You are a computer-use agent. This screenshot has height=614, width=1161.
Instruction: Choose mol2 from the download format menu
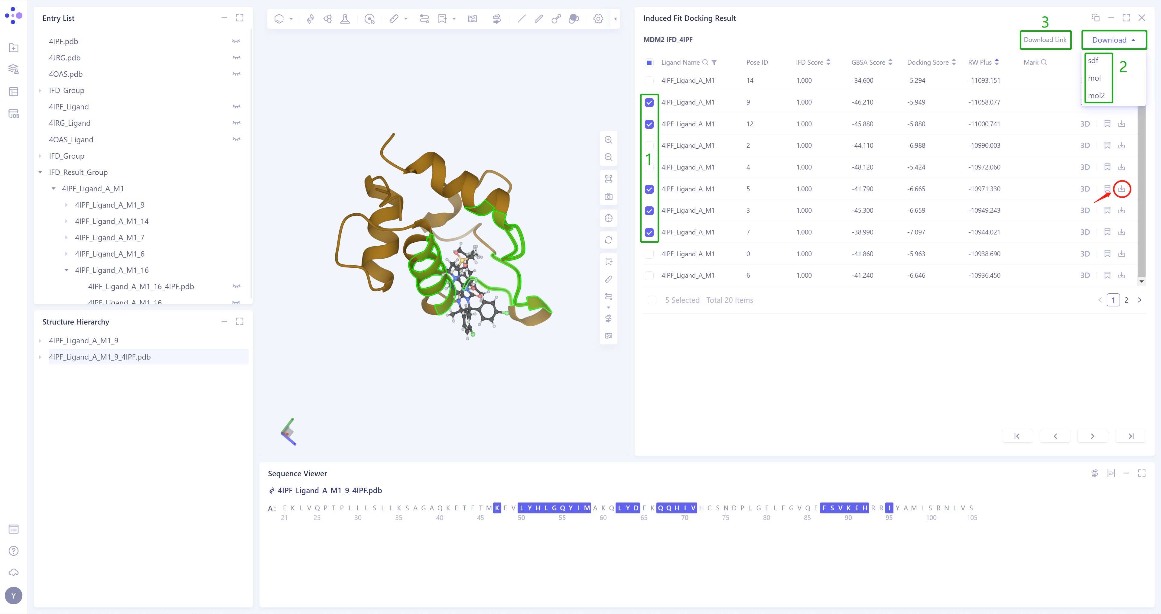[x=1097, y=95]
